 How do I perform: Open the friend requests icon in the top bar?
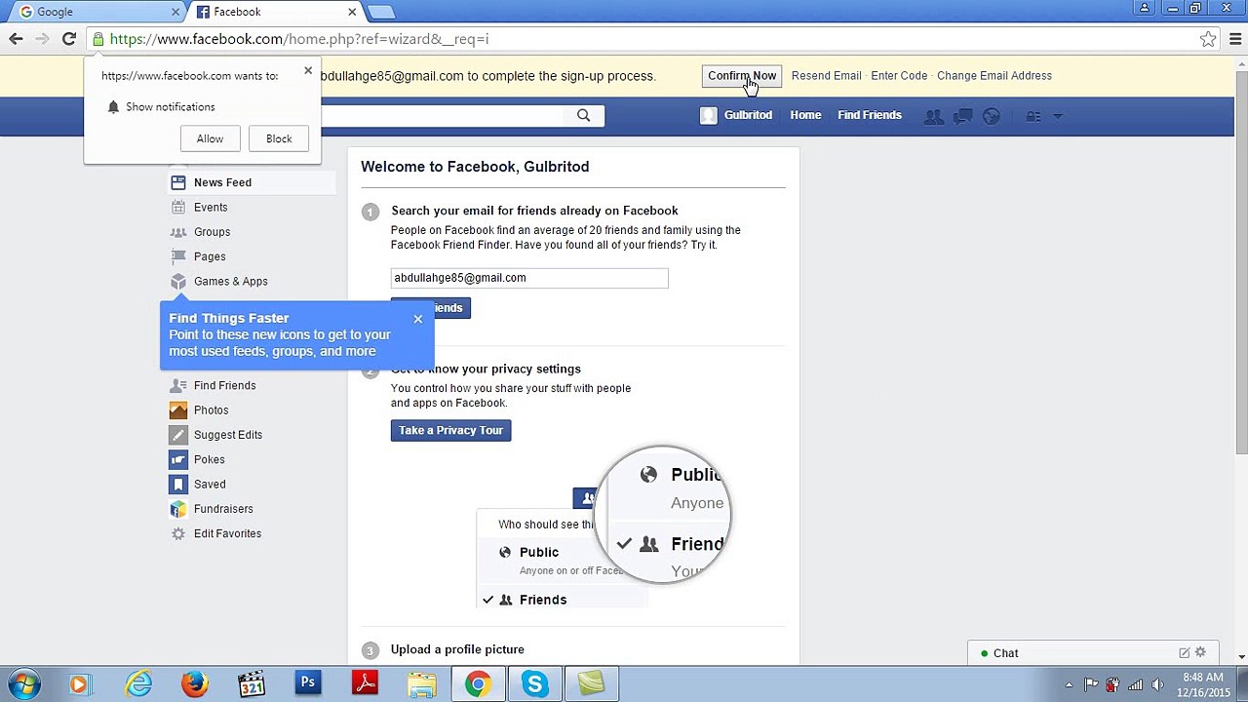(x=933, y=116)
